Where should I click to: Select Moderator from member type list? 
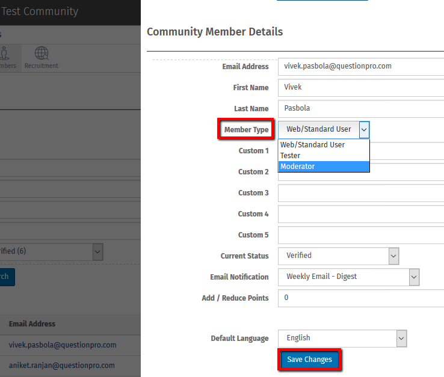tap(324, 167)
